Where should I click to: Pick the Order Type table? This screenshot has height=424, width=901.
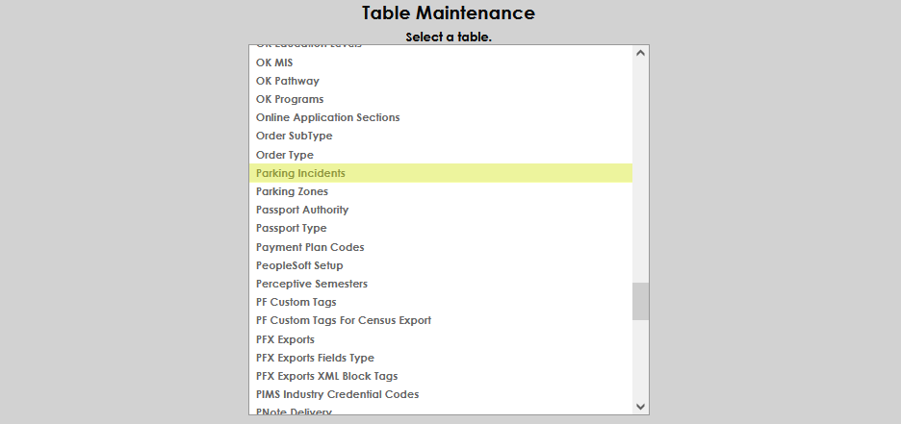click(x=285, y=155)
